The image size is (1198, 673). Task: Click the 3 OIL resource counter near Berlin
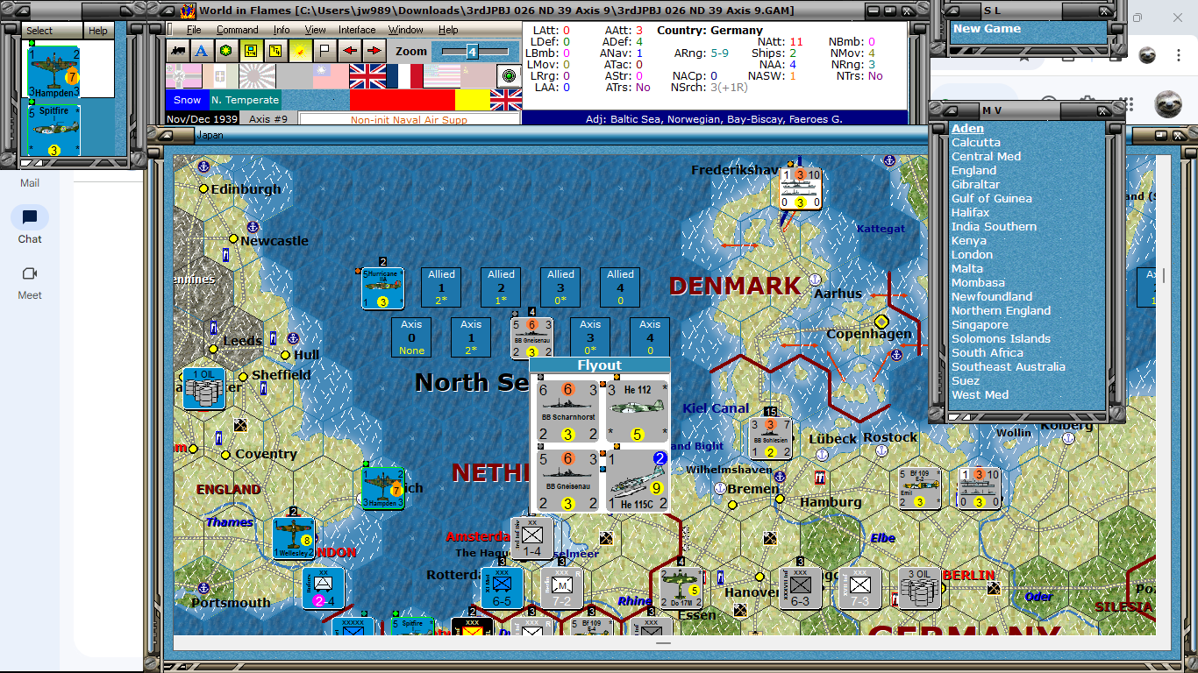(919, 589)
